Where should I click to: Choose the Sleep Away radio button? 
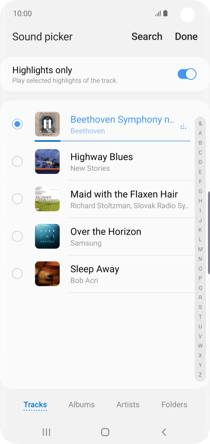tap(17, 274)
